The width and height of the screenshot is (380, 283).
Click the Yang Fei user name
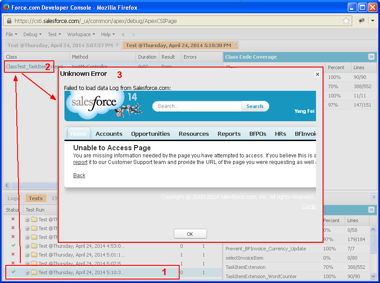304,111
